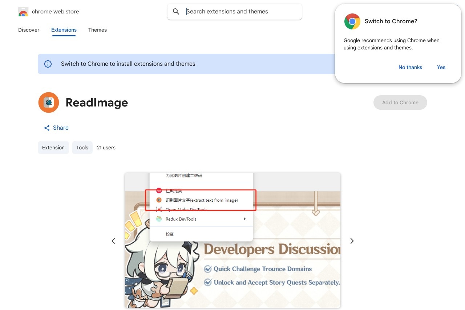This screenshot has height=310, width=465.
Task: Click the Chrome Web Store logo icon
Action: point(23,12)
